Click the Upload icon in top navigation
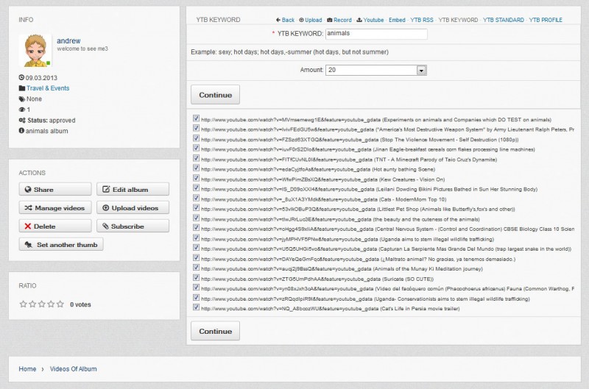Screen dimensions: 589x389 coord(301,20)
